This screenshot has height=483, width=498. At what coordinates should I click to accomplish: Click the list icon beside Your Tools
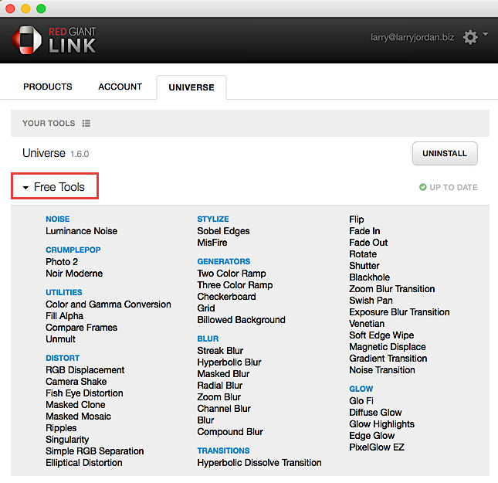click(86, 123)
